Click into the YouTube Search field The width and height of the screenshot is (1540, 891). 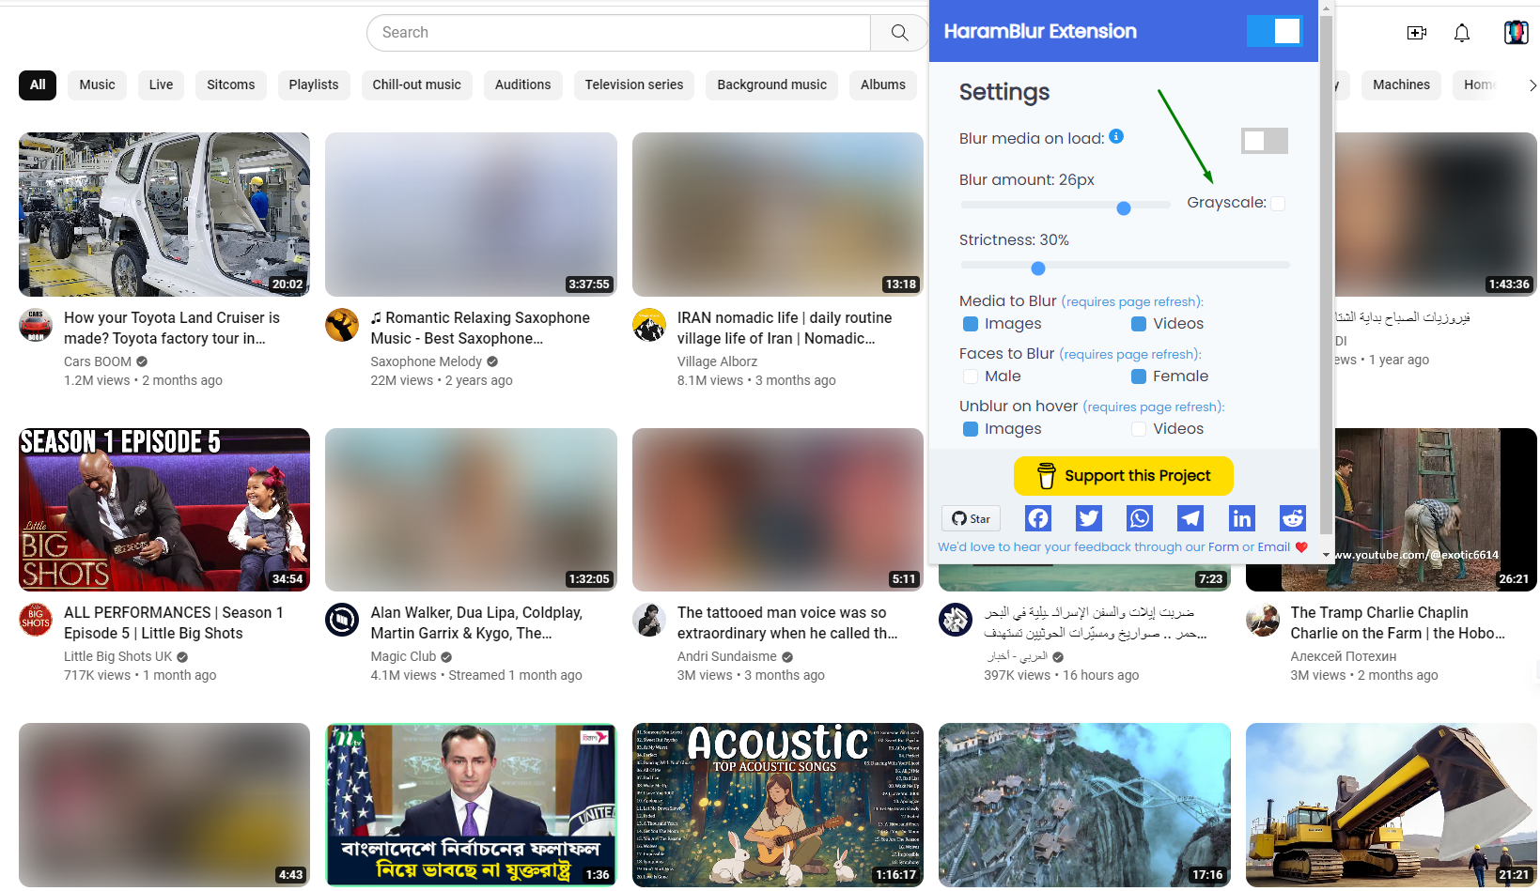click(x=618, y=33)
